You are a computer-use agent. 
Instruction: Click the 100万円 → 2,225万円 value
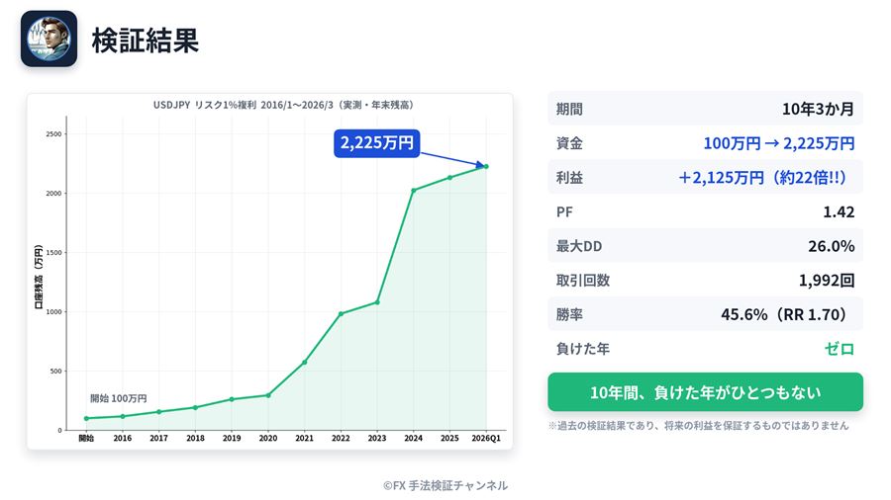pyautogui.click(x=779, y=143)
